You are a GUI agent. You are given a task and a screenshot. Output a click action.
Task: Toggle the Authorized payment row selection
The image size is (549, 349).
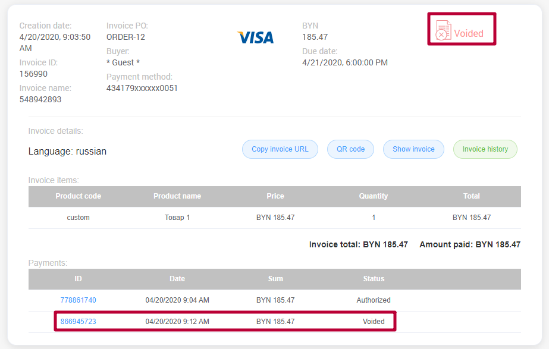tap(238, 300)
